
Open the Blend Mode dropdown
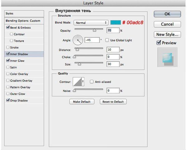click(91, 23)
